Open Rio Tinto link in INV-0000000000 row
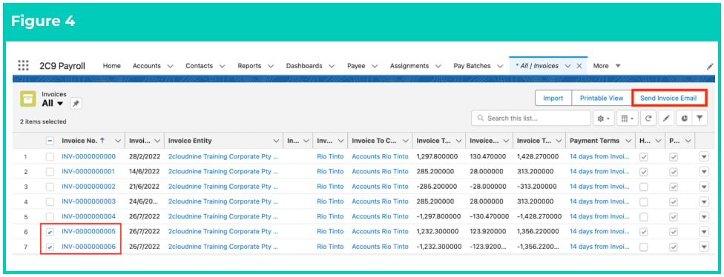Image resolution: width=724 pixels, height=277 pixels. pyautogui.click(x=330, y=157)
